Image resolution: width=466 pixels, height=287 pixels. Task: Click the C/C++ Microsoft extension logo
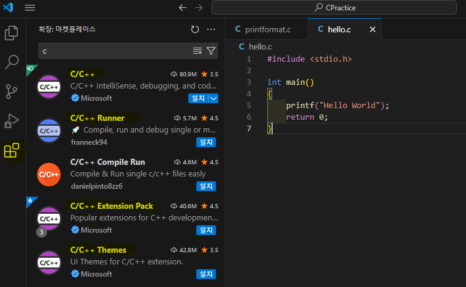(49, 87)
